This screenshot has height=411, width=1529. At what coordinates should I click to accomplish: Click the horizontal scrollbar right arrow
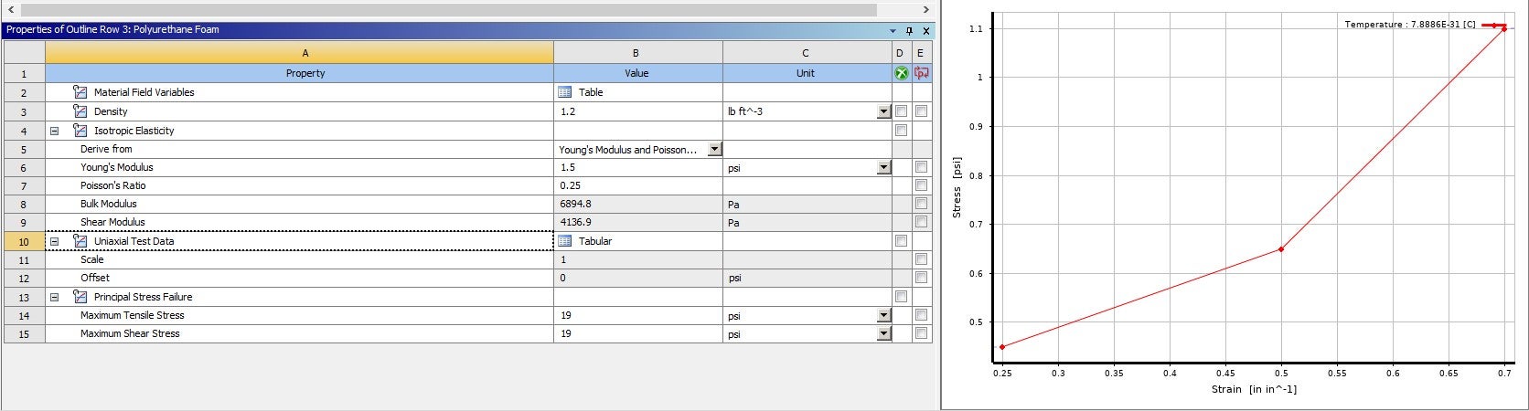coord(925,9)
